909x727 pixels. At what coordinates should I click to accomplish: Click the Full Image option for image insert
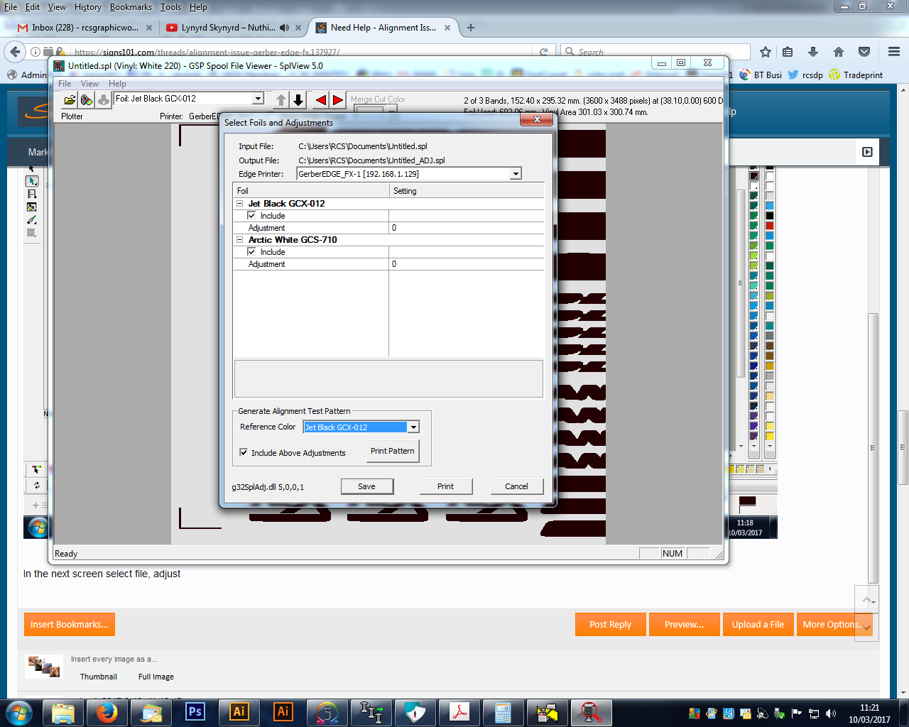(x=156, y=677)
